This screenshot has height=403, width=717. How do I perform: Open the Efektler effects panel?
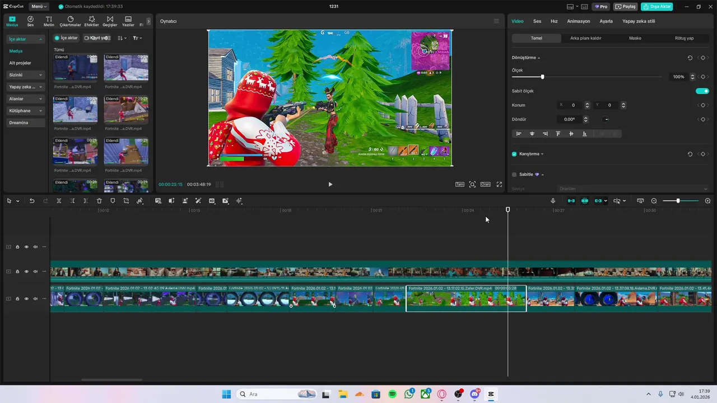pos(91,21)
